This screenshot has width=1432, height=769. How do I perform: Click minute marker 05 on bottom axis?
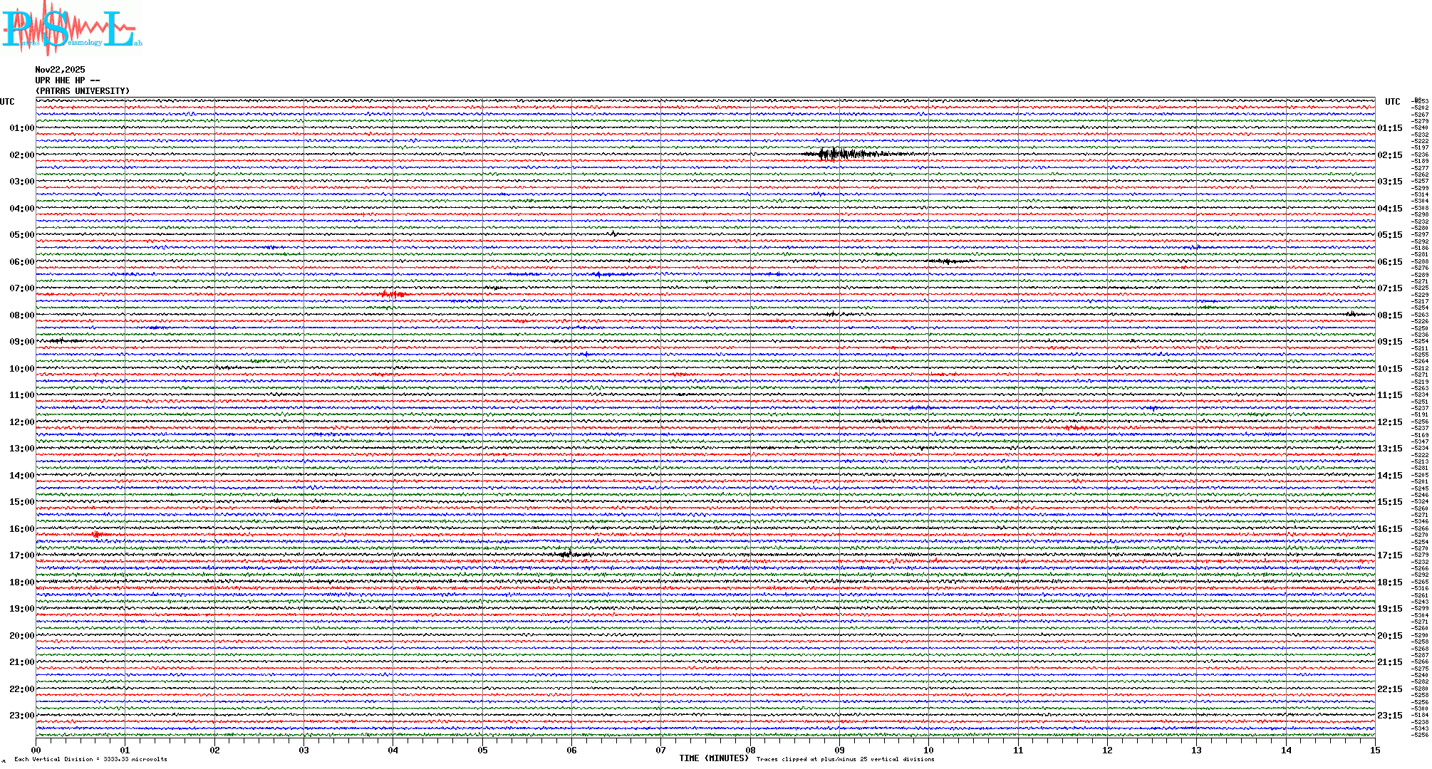pyautogui.click(x=482, y=750)
